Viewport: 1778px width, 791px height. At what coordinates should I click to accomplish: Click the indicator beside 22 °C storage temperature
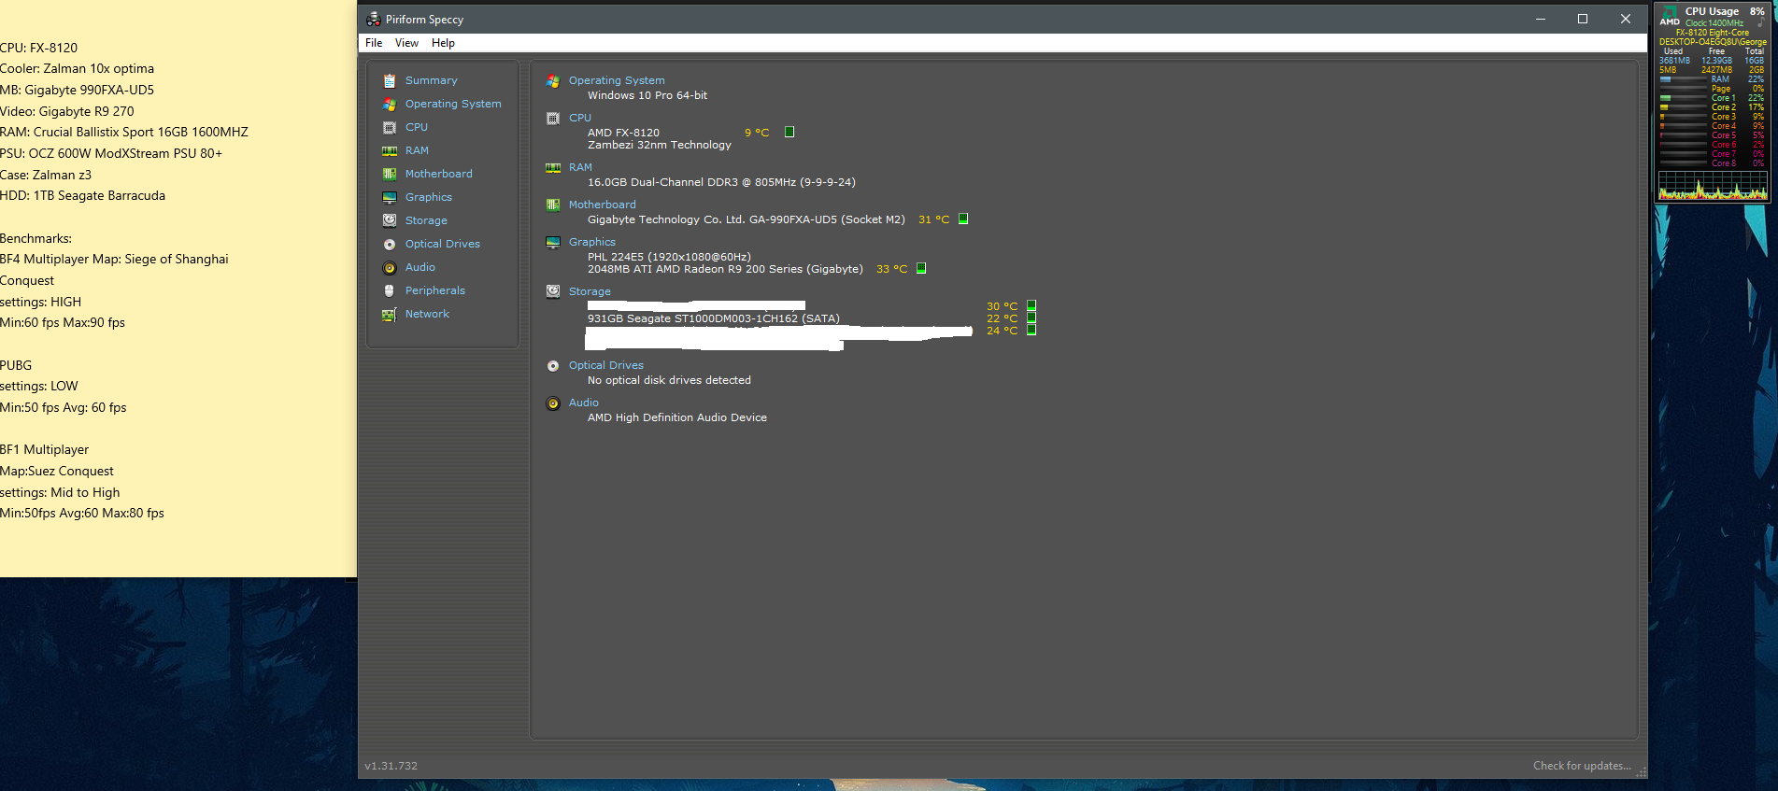1031,318
